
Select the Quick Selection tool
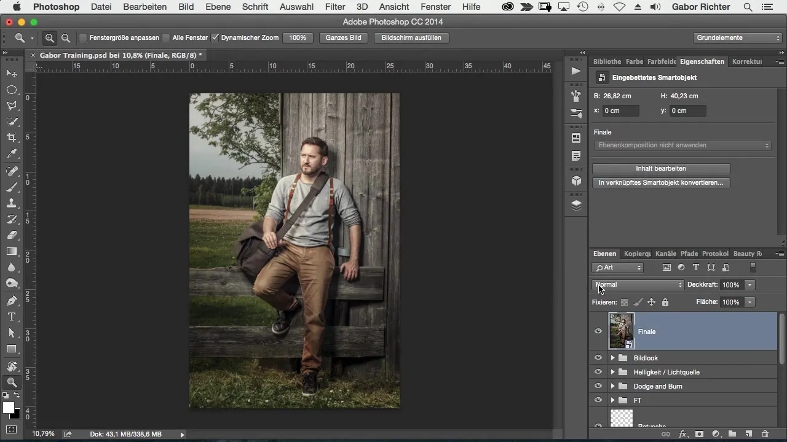click(x=12, y=122)
